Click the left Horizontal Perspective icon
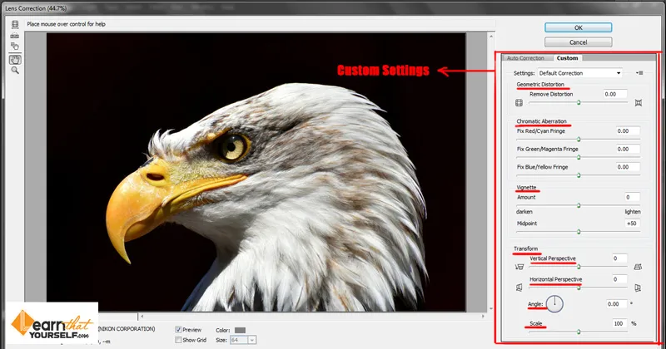Image resolution: width=666 pixels, height=349 pixels. pyautogui.click(x=519, y=288)
